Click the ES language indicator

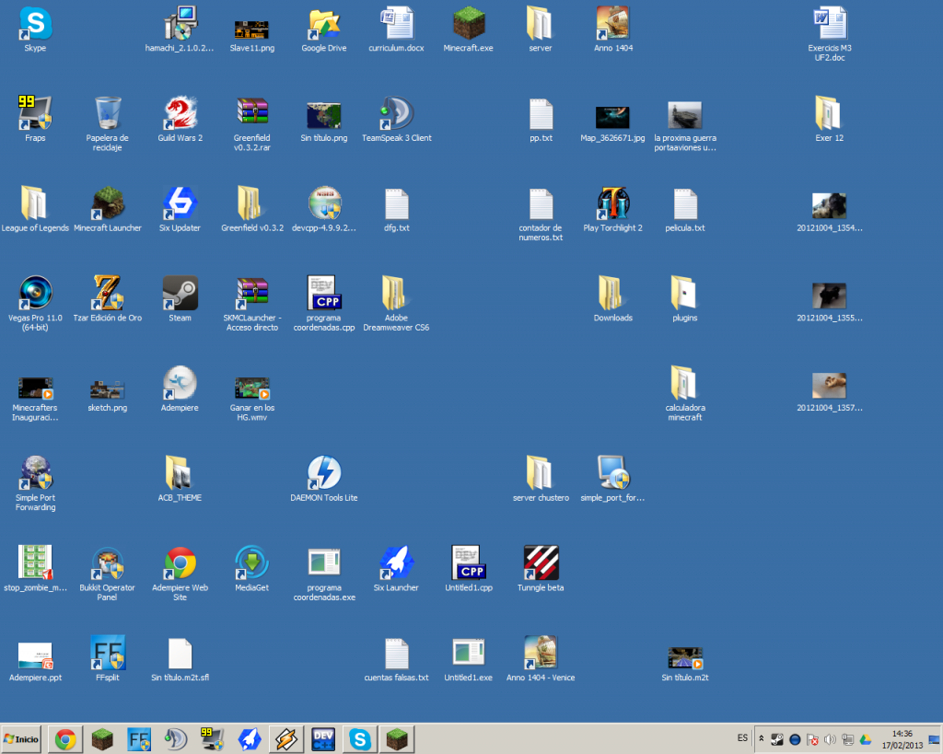coord(743,737)
